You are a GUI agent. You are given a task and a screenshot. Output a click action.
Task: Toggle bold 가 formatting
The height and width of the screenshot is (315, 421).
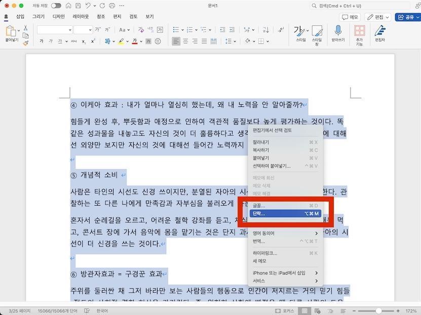point(42,41)
